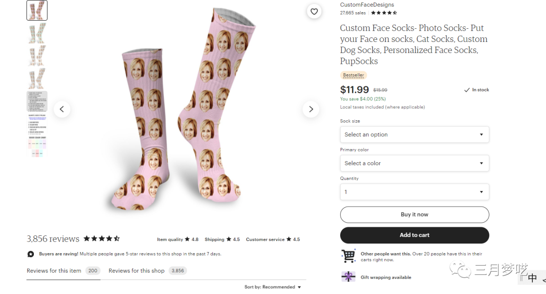The image size is (546, 294).
Task: Click the gift wrapping icon
Action: (x=348, y=277)
